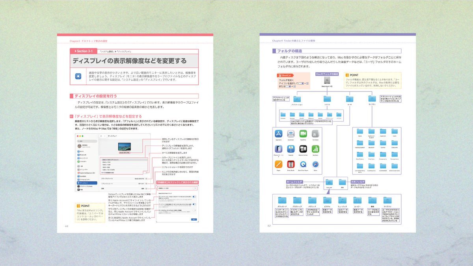Choose the 1920 × 1080 resolution row
The height and width of the screenshot is (266, 473).
pos(125,166)
